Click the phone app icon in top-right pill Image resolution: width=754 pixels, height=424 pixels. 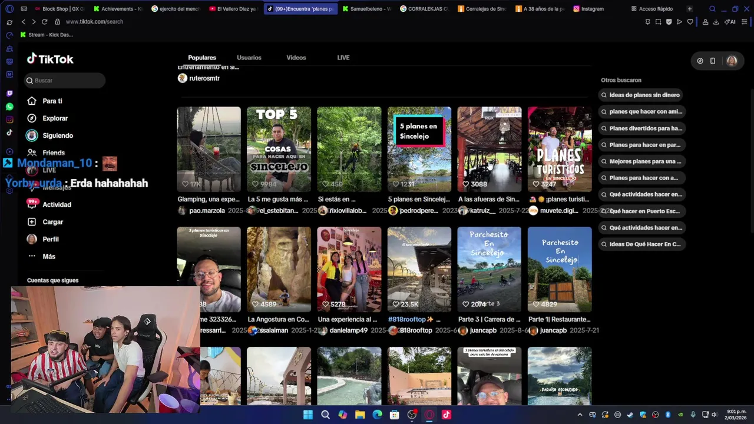pyautogui.click(x=713, y=61)
